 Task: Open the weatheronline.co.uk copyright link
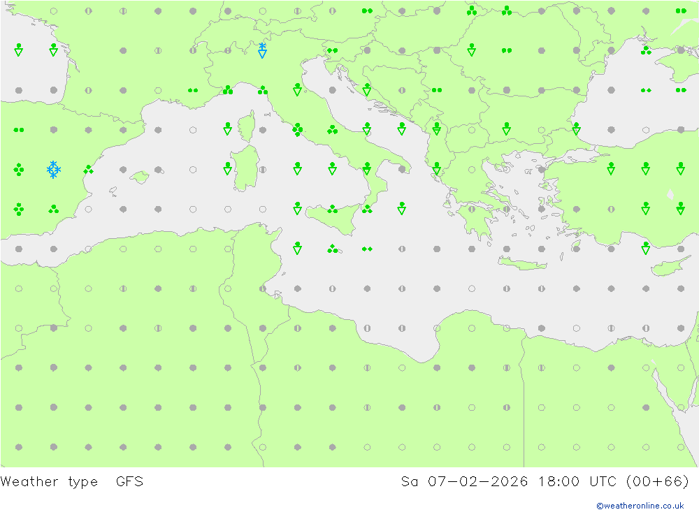[640, 506]
